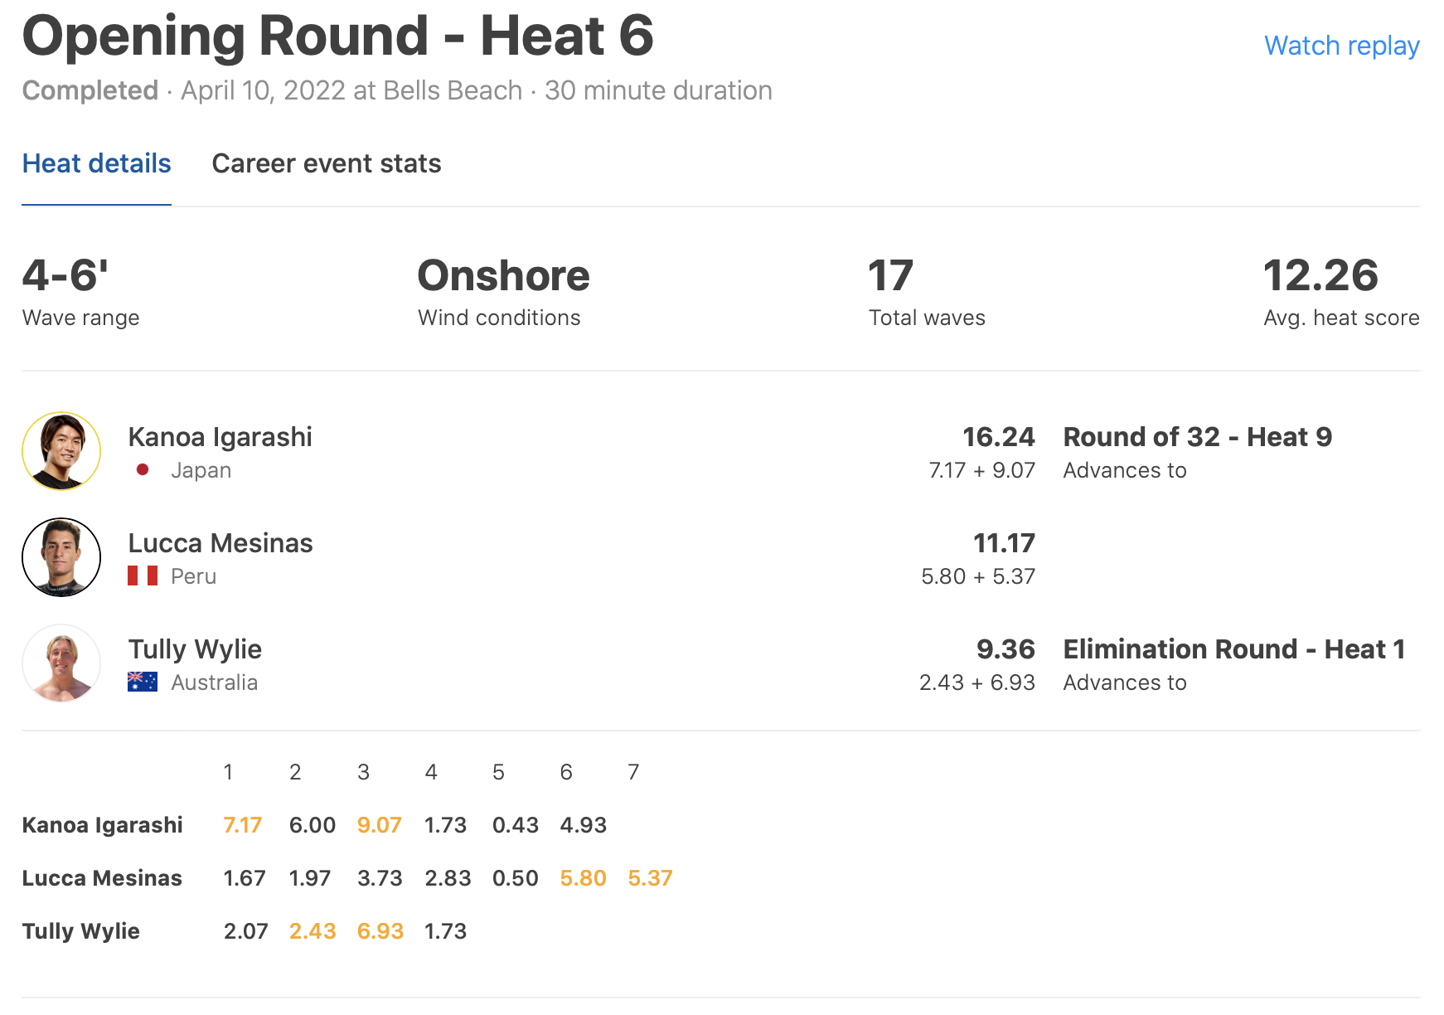Click the Japan flag icon
Viewport: 1444px width, 1015px height.
143,470
